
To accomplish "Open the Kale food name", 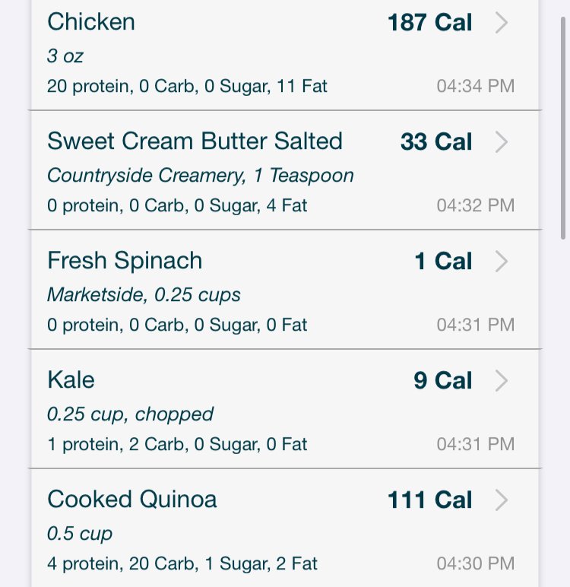I will 71,380.
